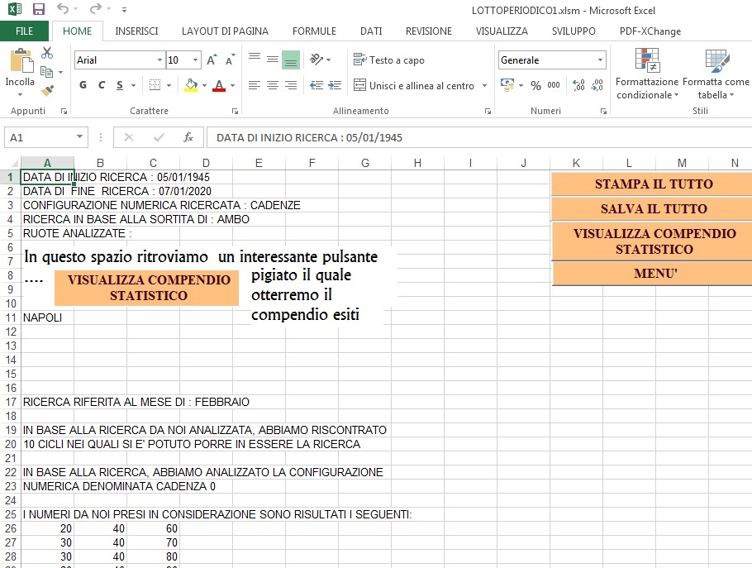Click STAMPA IL TUTTO button
The height and width of the screenshot is (568, 752).
tap(653, 184)
